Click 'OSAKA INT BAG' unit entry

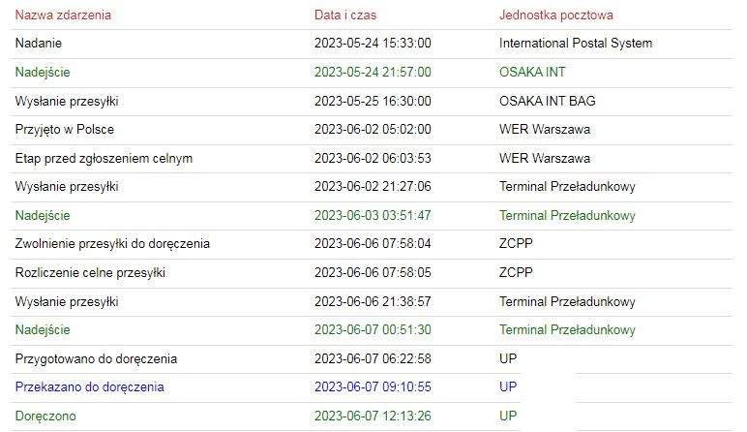(548, 101)
